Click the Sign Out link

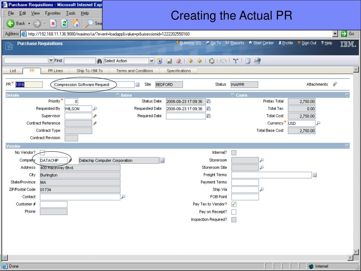pos(307,43)
